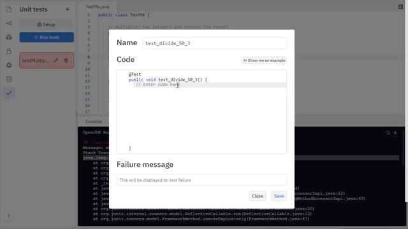Image resolution: width=408 pixels, height=229 pixels.
Task: Open the database sidebar icon
Action: pos(9,79)
